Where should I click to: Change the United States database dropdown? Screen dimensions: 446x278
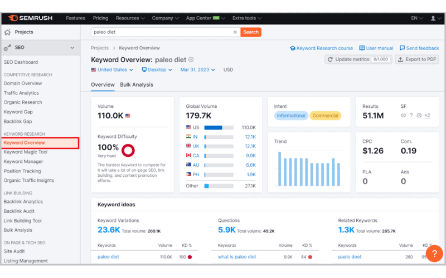click(x=112, y=70)
